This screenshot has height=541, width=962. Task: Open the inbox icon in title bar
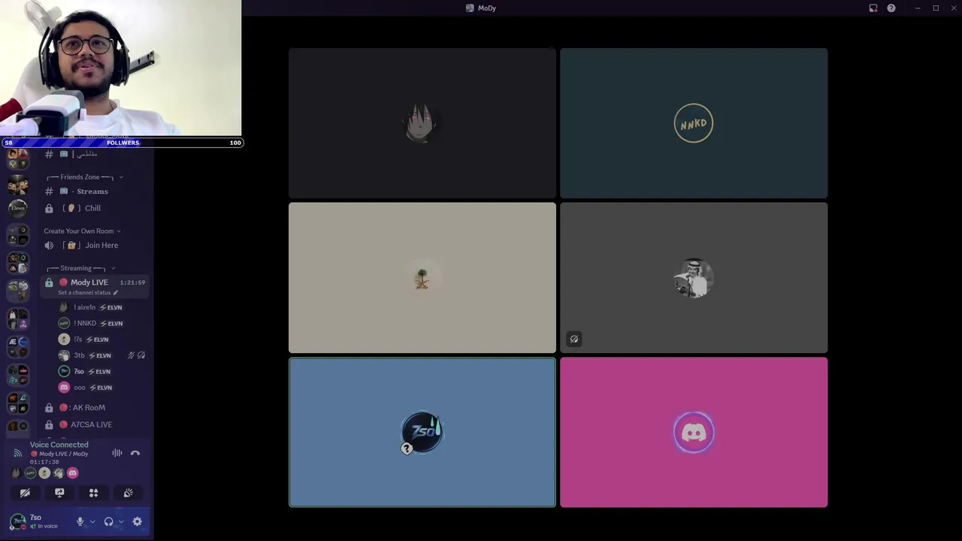point(873,8)
